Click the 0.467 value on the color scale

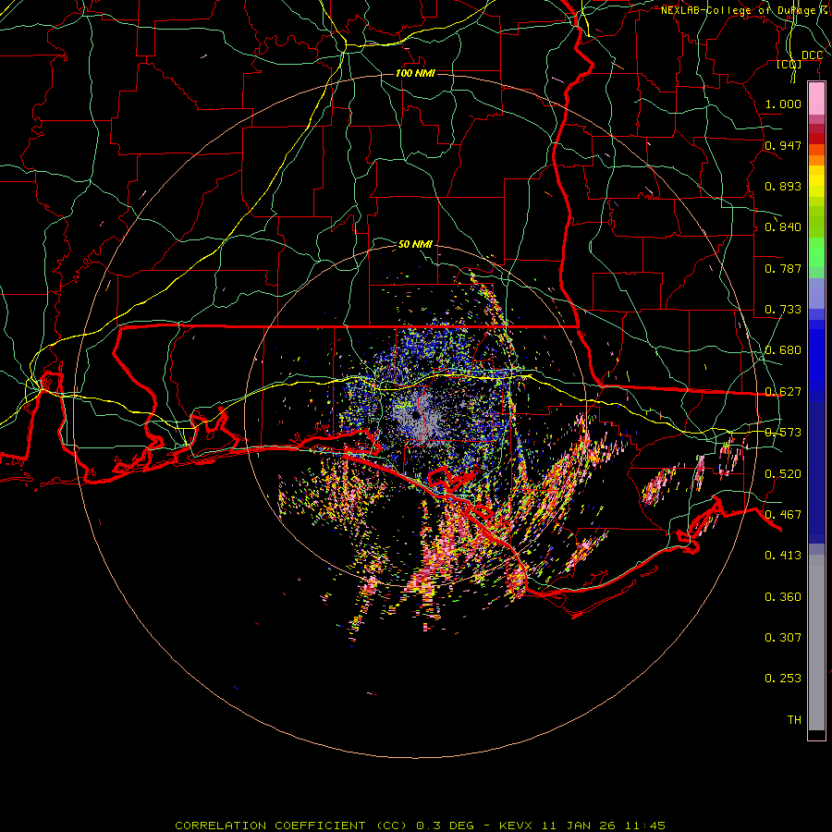(x=783, y=515)
